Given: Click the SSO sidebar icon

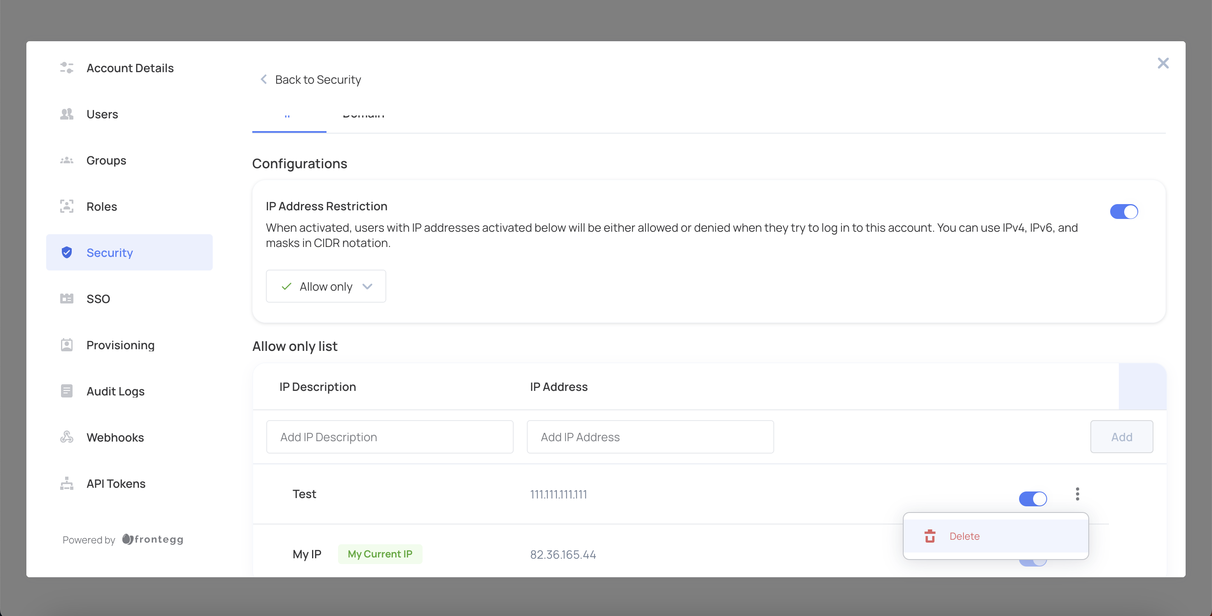Looking at the screenshot, I should coord(66,299).
